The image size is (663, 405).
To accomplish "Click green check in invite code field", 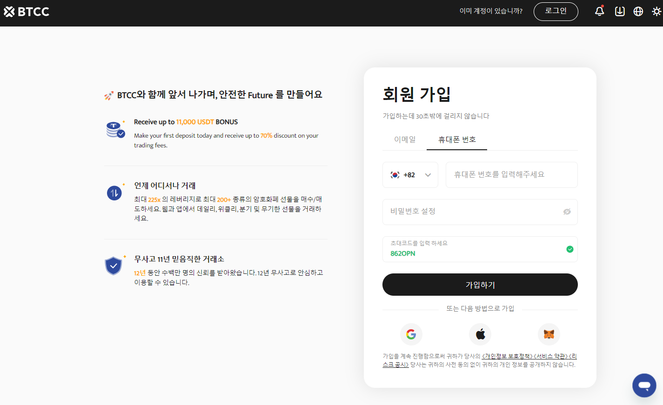I will point(570,249).
